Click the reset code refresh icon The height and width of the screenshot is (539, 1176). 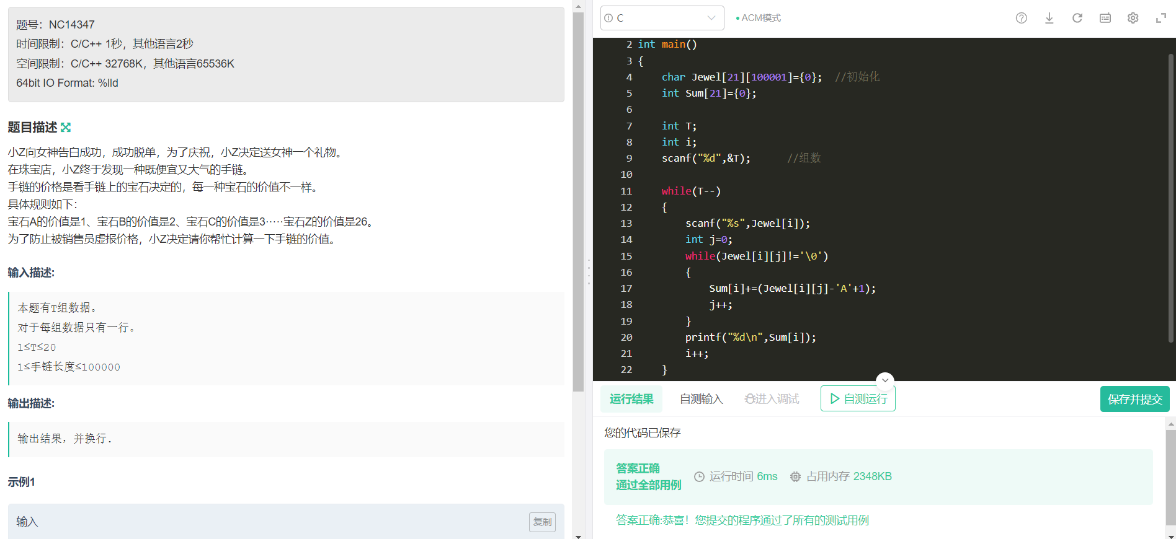point(1077,18)
